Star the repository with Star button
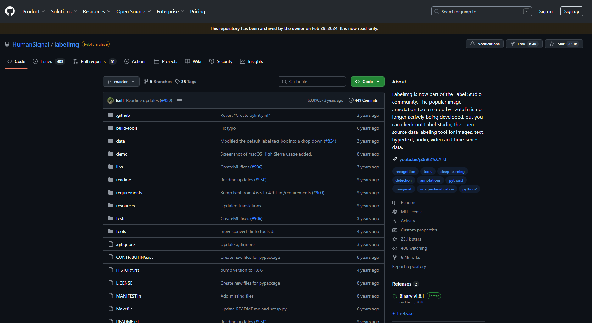This screenshot has width=592, height=323. pos(564,44)
